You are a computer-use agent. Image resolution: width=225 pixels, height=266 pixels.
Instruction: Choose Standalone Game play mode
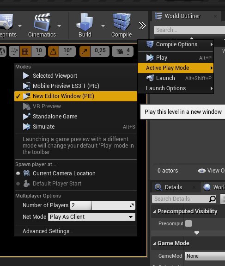pyautogui.click(x=76, y=117)
